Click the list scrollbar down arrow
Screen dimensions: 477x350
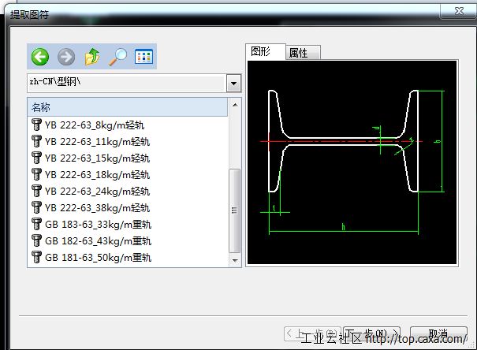(x=234, y=259)
